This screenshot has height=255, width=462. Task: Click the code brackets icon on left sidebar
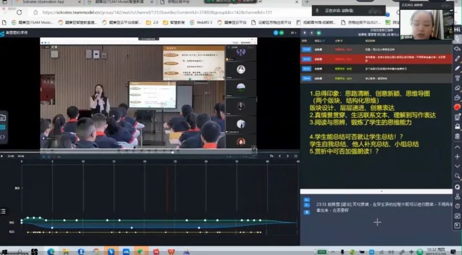(3, 136)
